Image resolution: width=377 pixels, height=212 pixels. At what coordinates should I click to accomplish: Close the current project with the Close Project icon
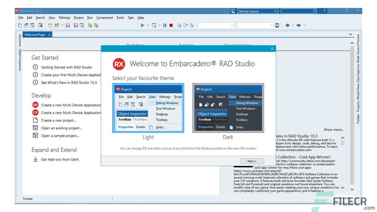(96, 25)
